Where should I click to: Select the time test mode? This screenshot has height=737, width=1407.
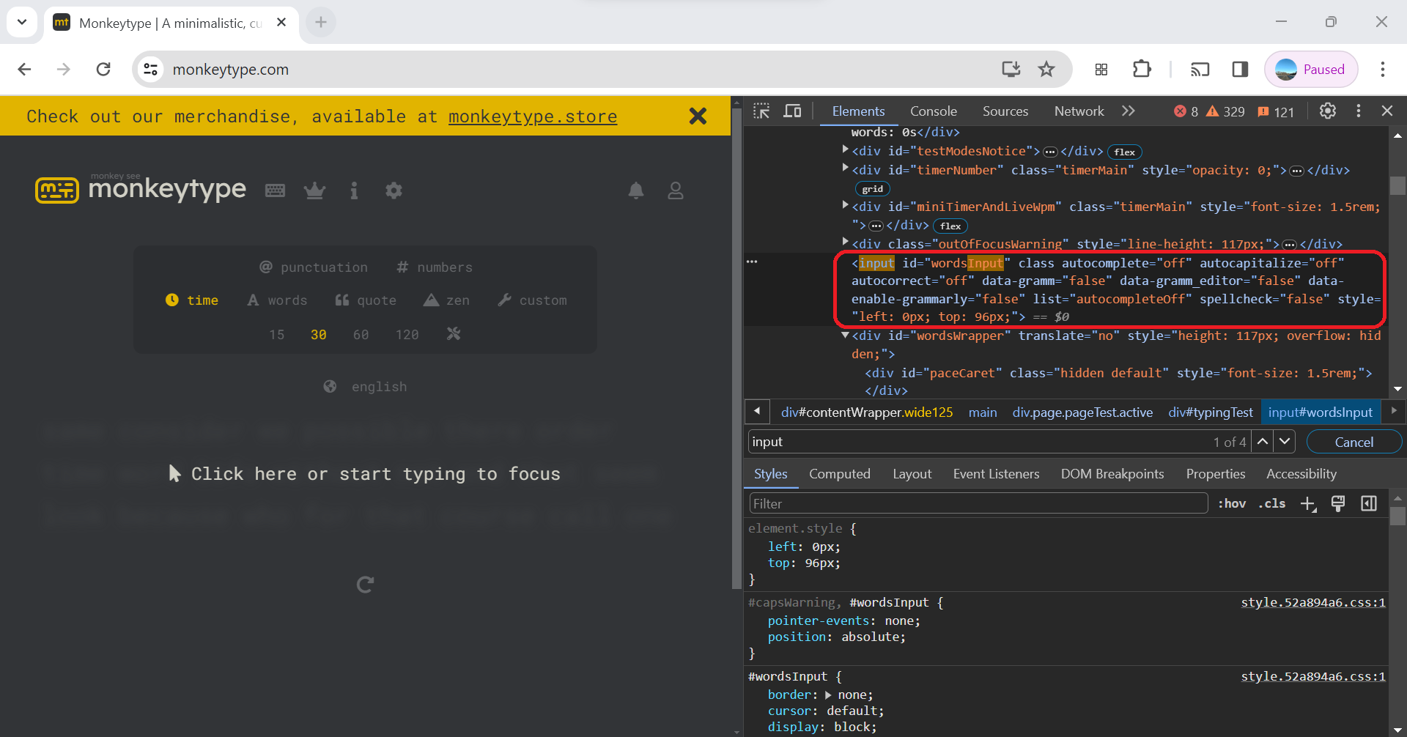[192, 300]
